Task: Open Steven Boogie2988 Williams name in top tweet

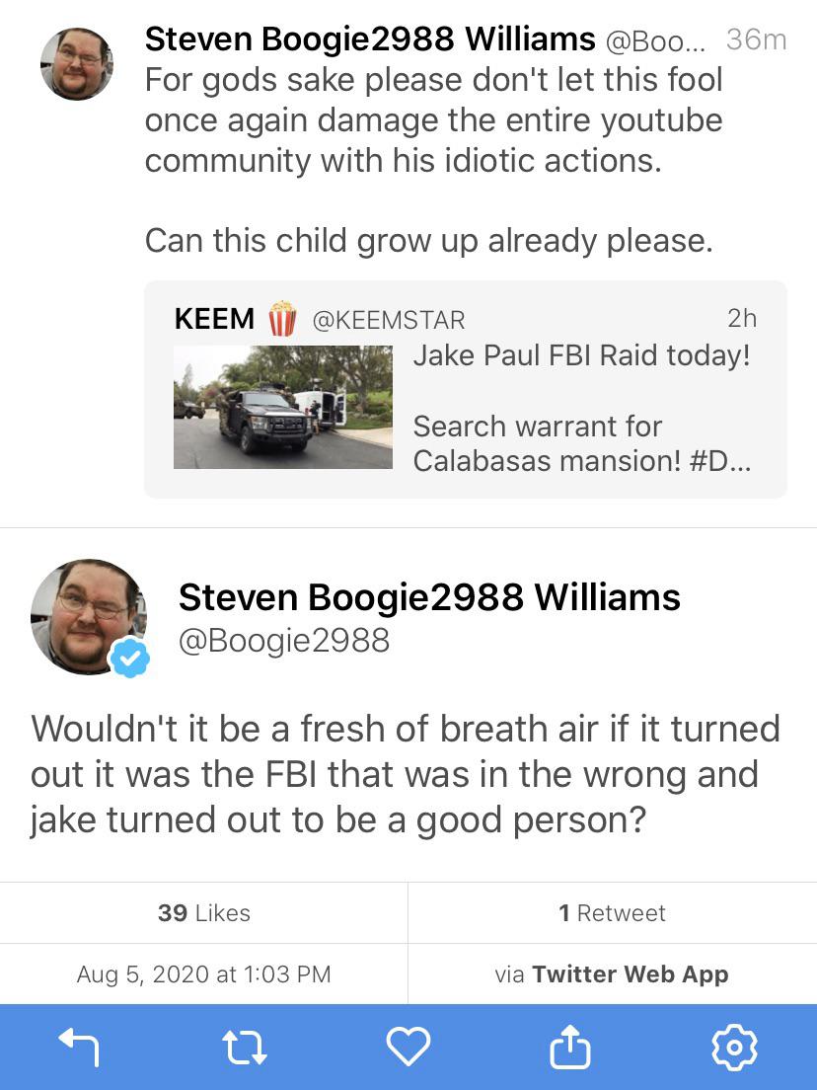Action: 370,39
